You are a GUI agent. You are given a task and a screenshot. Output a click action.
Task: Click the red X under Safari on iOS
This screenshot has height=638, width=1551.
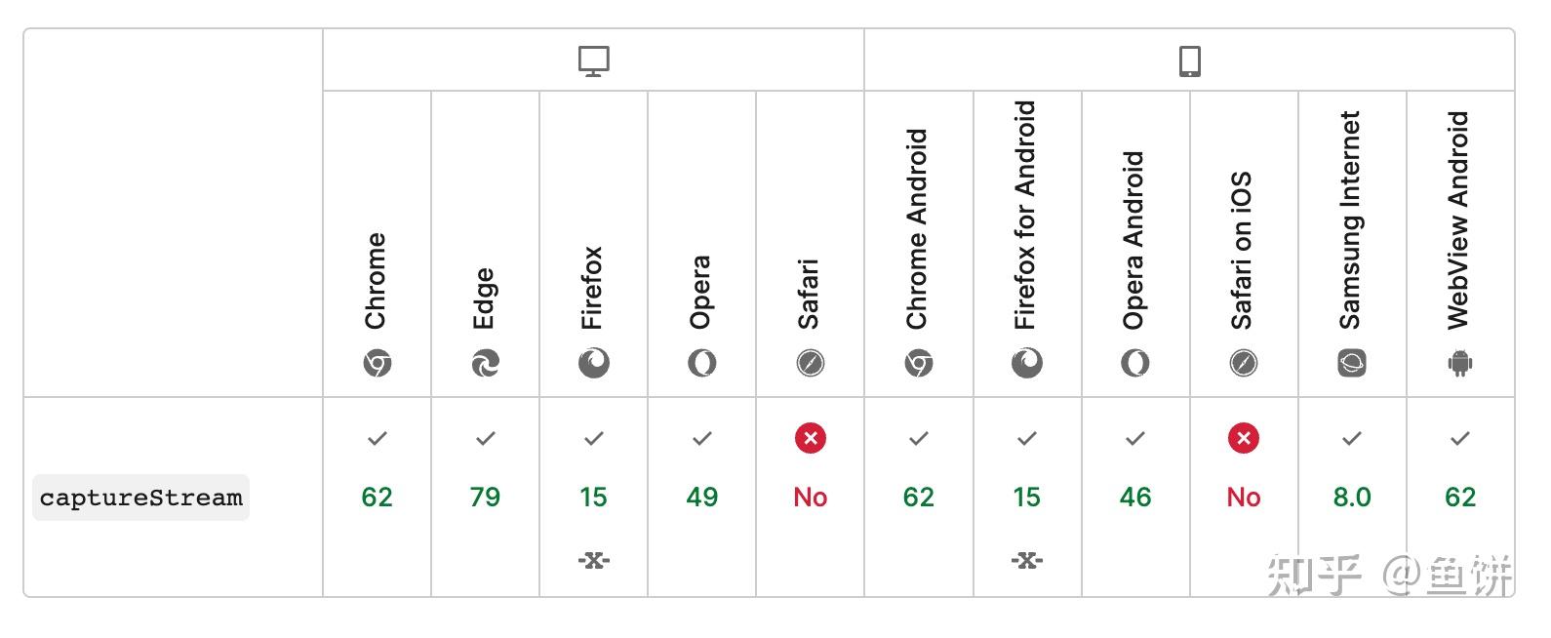(1243, 438)
